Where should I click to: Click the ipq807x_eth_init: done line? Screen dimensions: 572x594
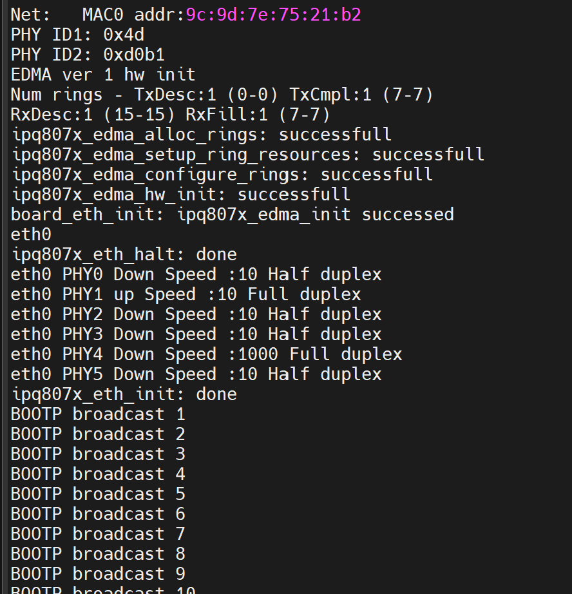click(124, 394)
